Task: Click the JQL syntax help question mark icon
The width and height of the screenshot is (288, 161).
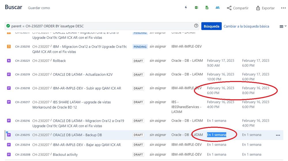Action: (x=196, y=26)
